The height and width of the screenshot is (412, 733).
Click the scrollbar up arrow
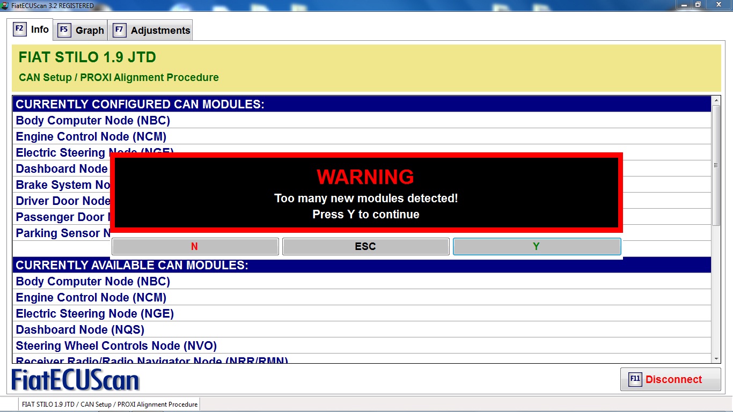[x=716, y=100]
